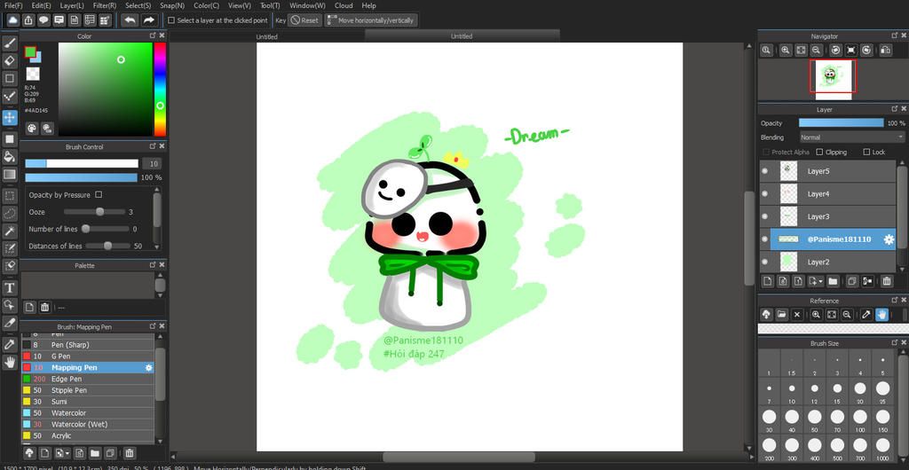Check Select a layer at the clicked point
The image size is (909, 470).
(x=171, y=20)
